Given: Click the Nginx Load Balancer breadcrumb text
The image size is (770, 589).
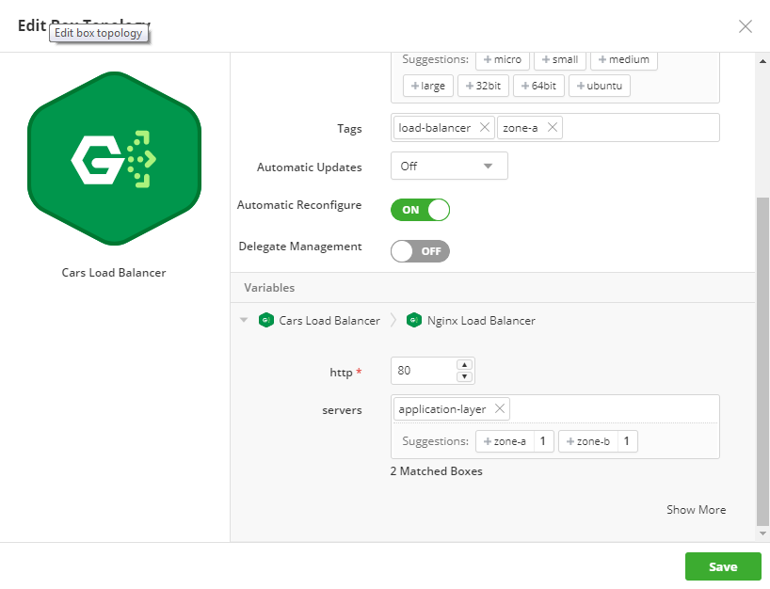Looking at the screenshot, I should tap(481, 321).
